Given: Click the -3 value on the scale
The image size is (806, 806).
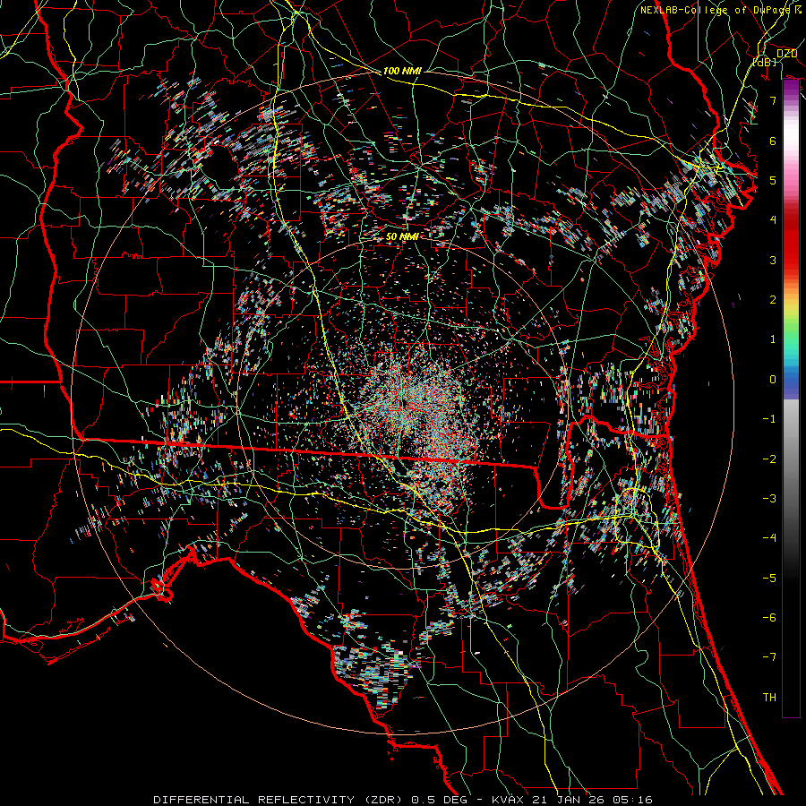Looking at the screenshot, I should point(769,499).
